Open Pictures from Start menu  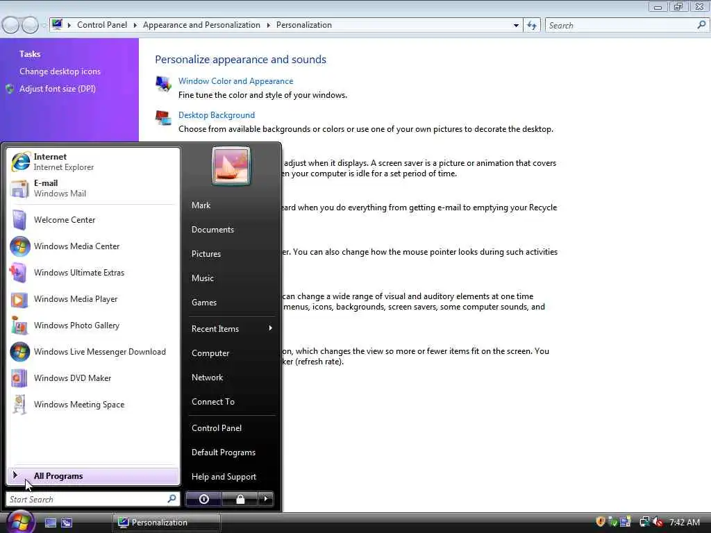(x=206, y=254)
